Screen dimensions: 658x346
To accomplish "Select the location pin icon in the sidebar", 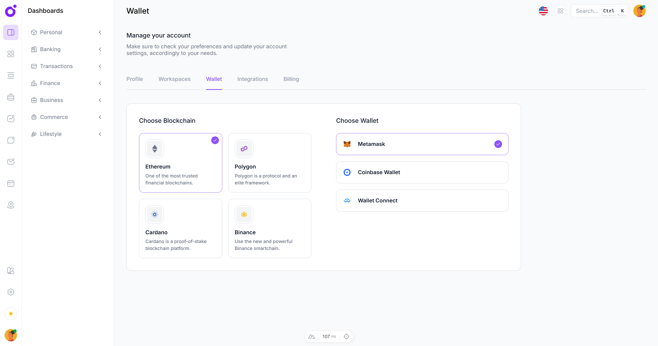I will click(11, 205).
